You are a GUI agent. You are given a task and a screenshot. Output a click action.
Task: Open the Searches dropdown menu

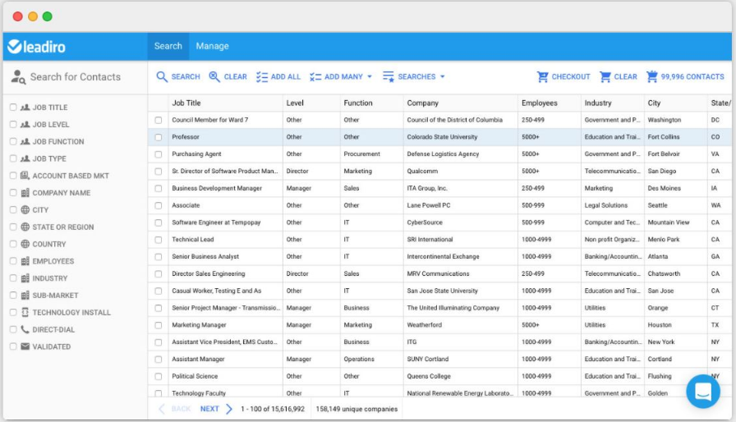point(414,77)
